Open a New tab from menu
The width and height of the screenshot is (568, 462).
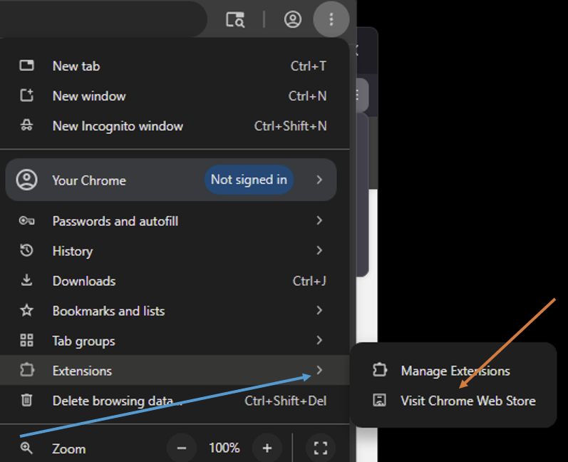coord(175,66)
